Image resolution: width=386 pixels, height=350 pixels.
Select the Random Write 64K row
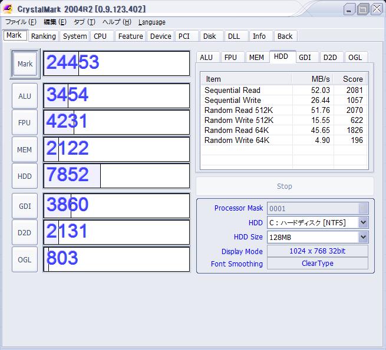[284, 140]
